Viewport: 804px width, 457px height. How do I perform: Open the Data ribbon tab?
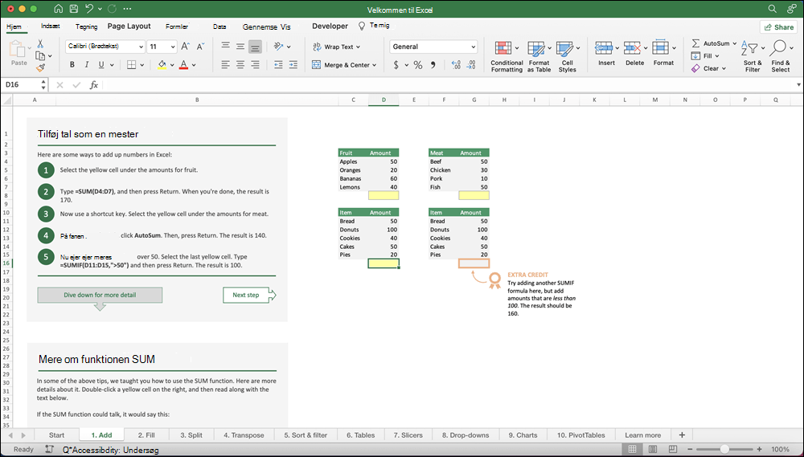[x=219, y=27]
